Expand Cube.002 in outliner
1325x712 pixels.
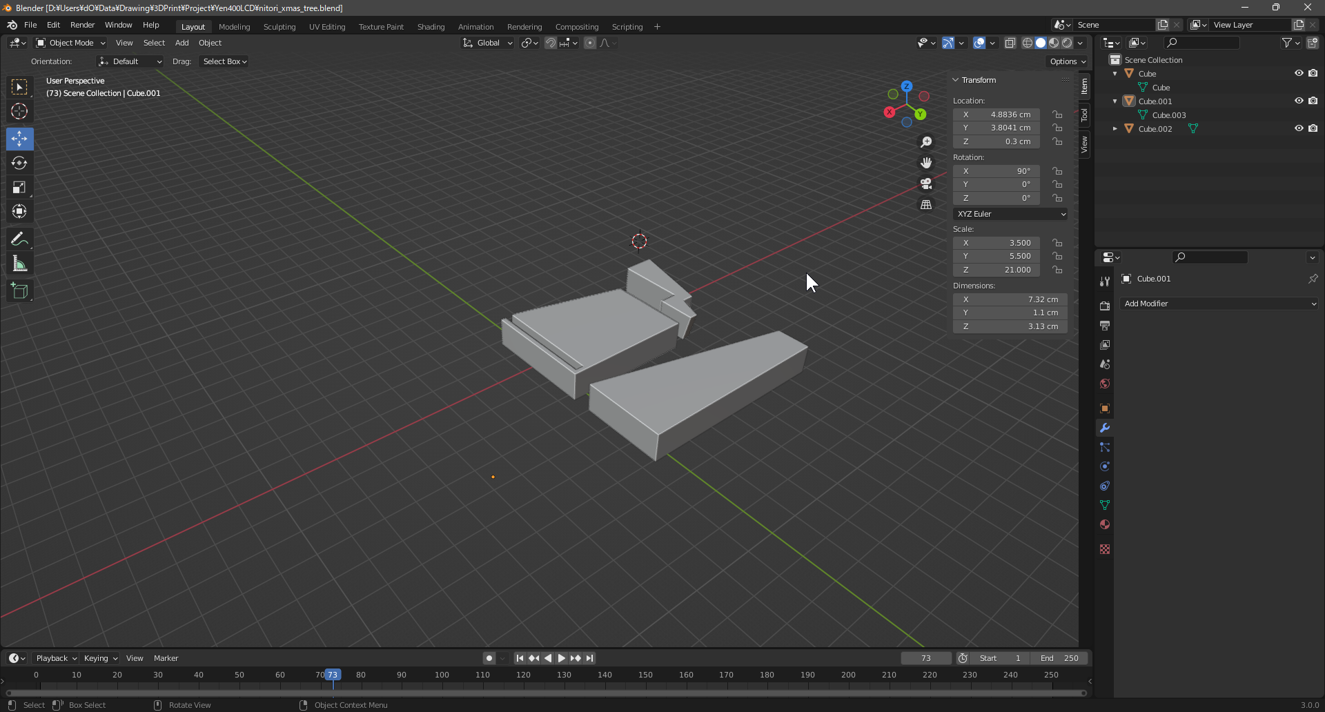coord(1115,128)
